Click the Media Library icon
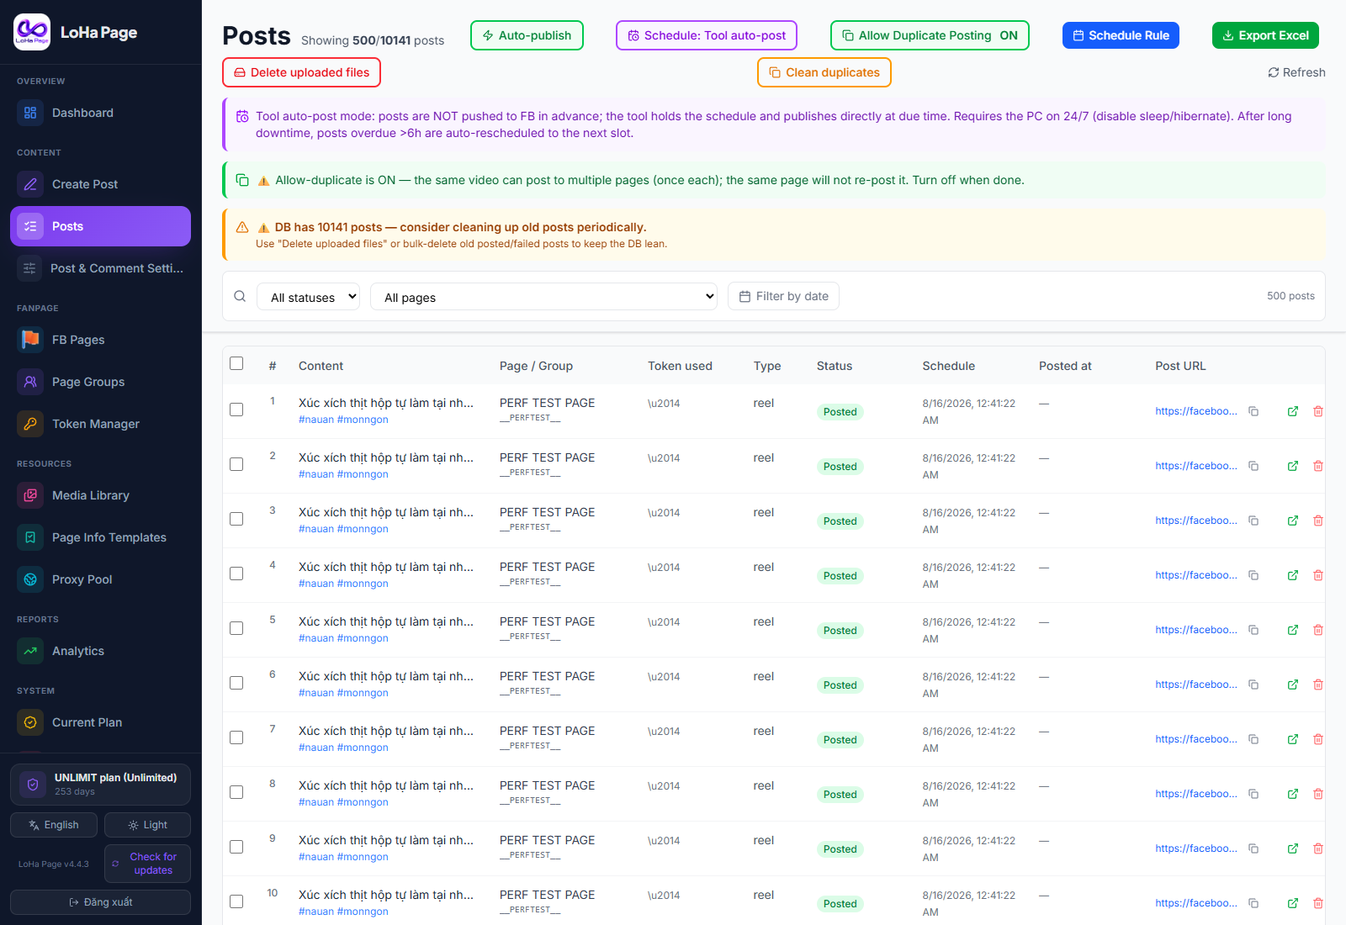 coord(30,495)
